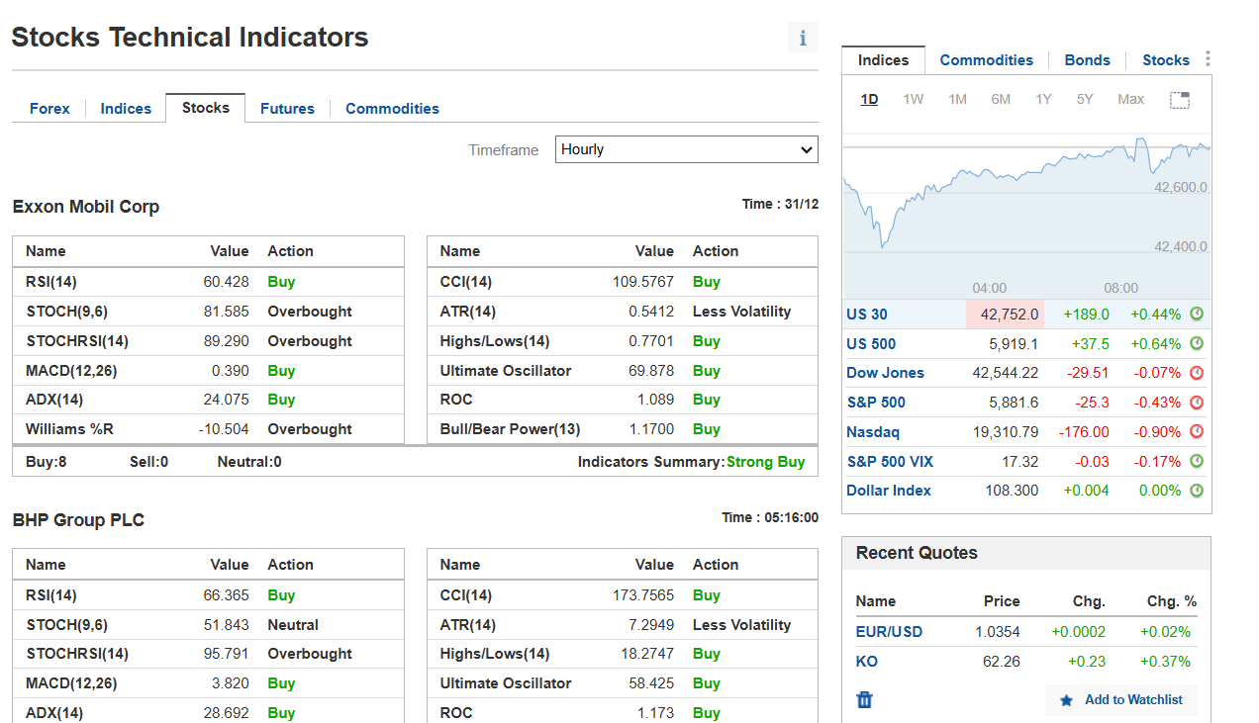Select the 5Y chart range
The width and height of the screenshot is (1259, 723).
tap(1085, 99)
